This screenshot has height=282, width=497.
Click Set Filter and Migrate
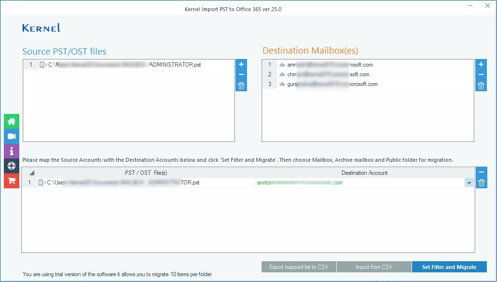click(x=449, y=267)
